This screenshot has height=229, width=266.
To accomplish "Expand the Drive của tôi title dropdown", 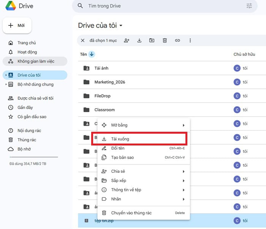I will (121, 26).
